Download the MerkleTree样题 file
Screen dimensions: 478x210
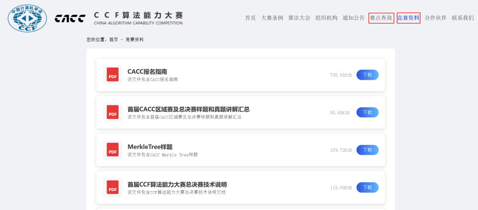[367, 150]
